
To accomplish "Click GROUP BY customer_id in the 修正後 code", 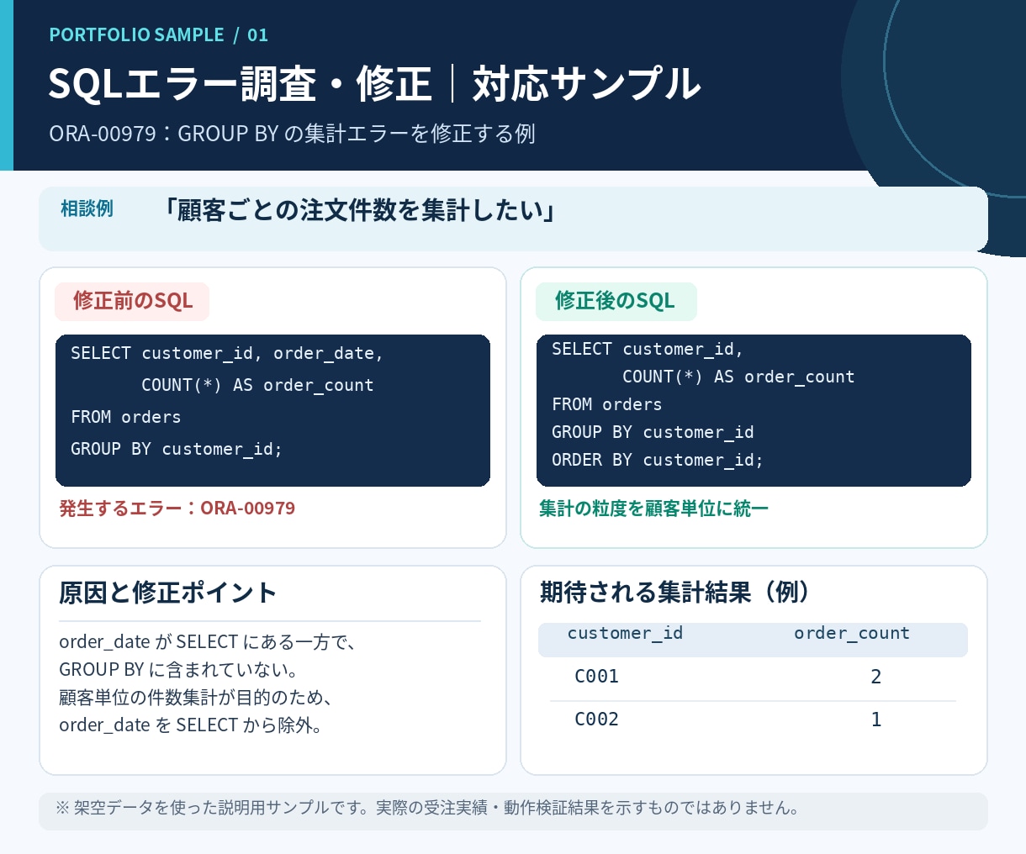I will click(653, 432).
